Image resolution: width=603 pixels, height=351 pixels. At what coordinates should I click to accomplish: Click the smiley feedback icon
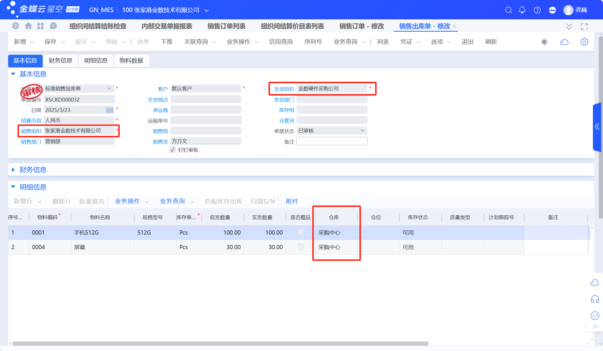tap(595, 316)
